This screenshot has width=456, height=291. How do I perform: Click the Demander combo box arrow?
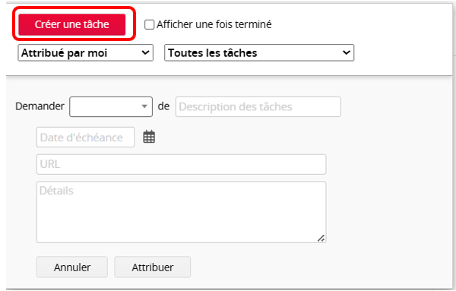[x=144, y=106]
